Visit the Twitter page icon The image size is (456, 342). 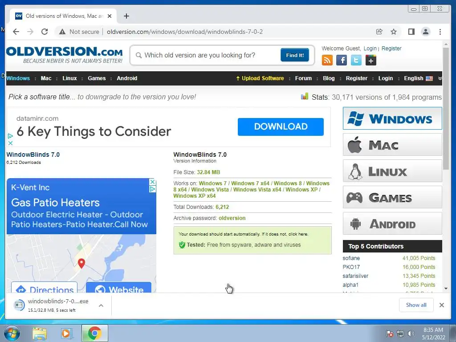tap(356, 60)
